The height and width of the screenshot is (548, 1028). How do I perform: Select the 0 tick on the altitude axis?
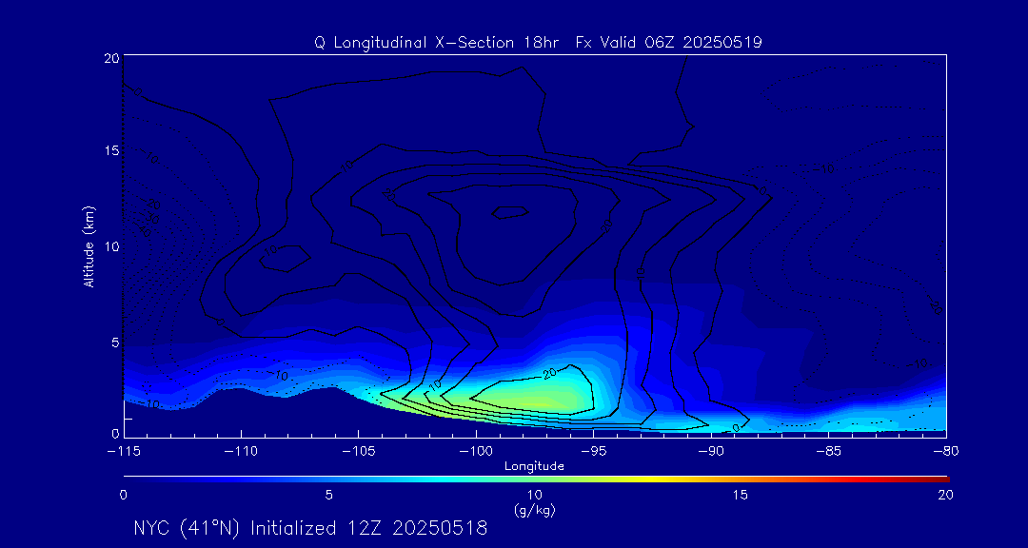(115, 433)
